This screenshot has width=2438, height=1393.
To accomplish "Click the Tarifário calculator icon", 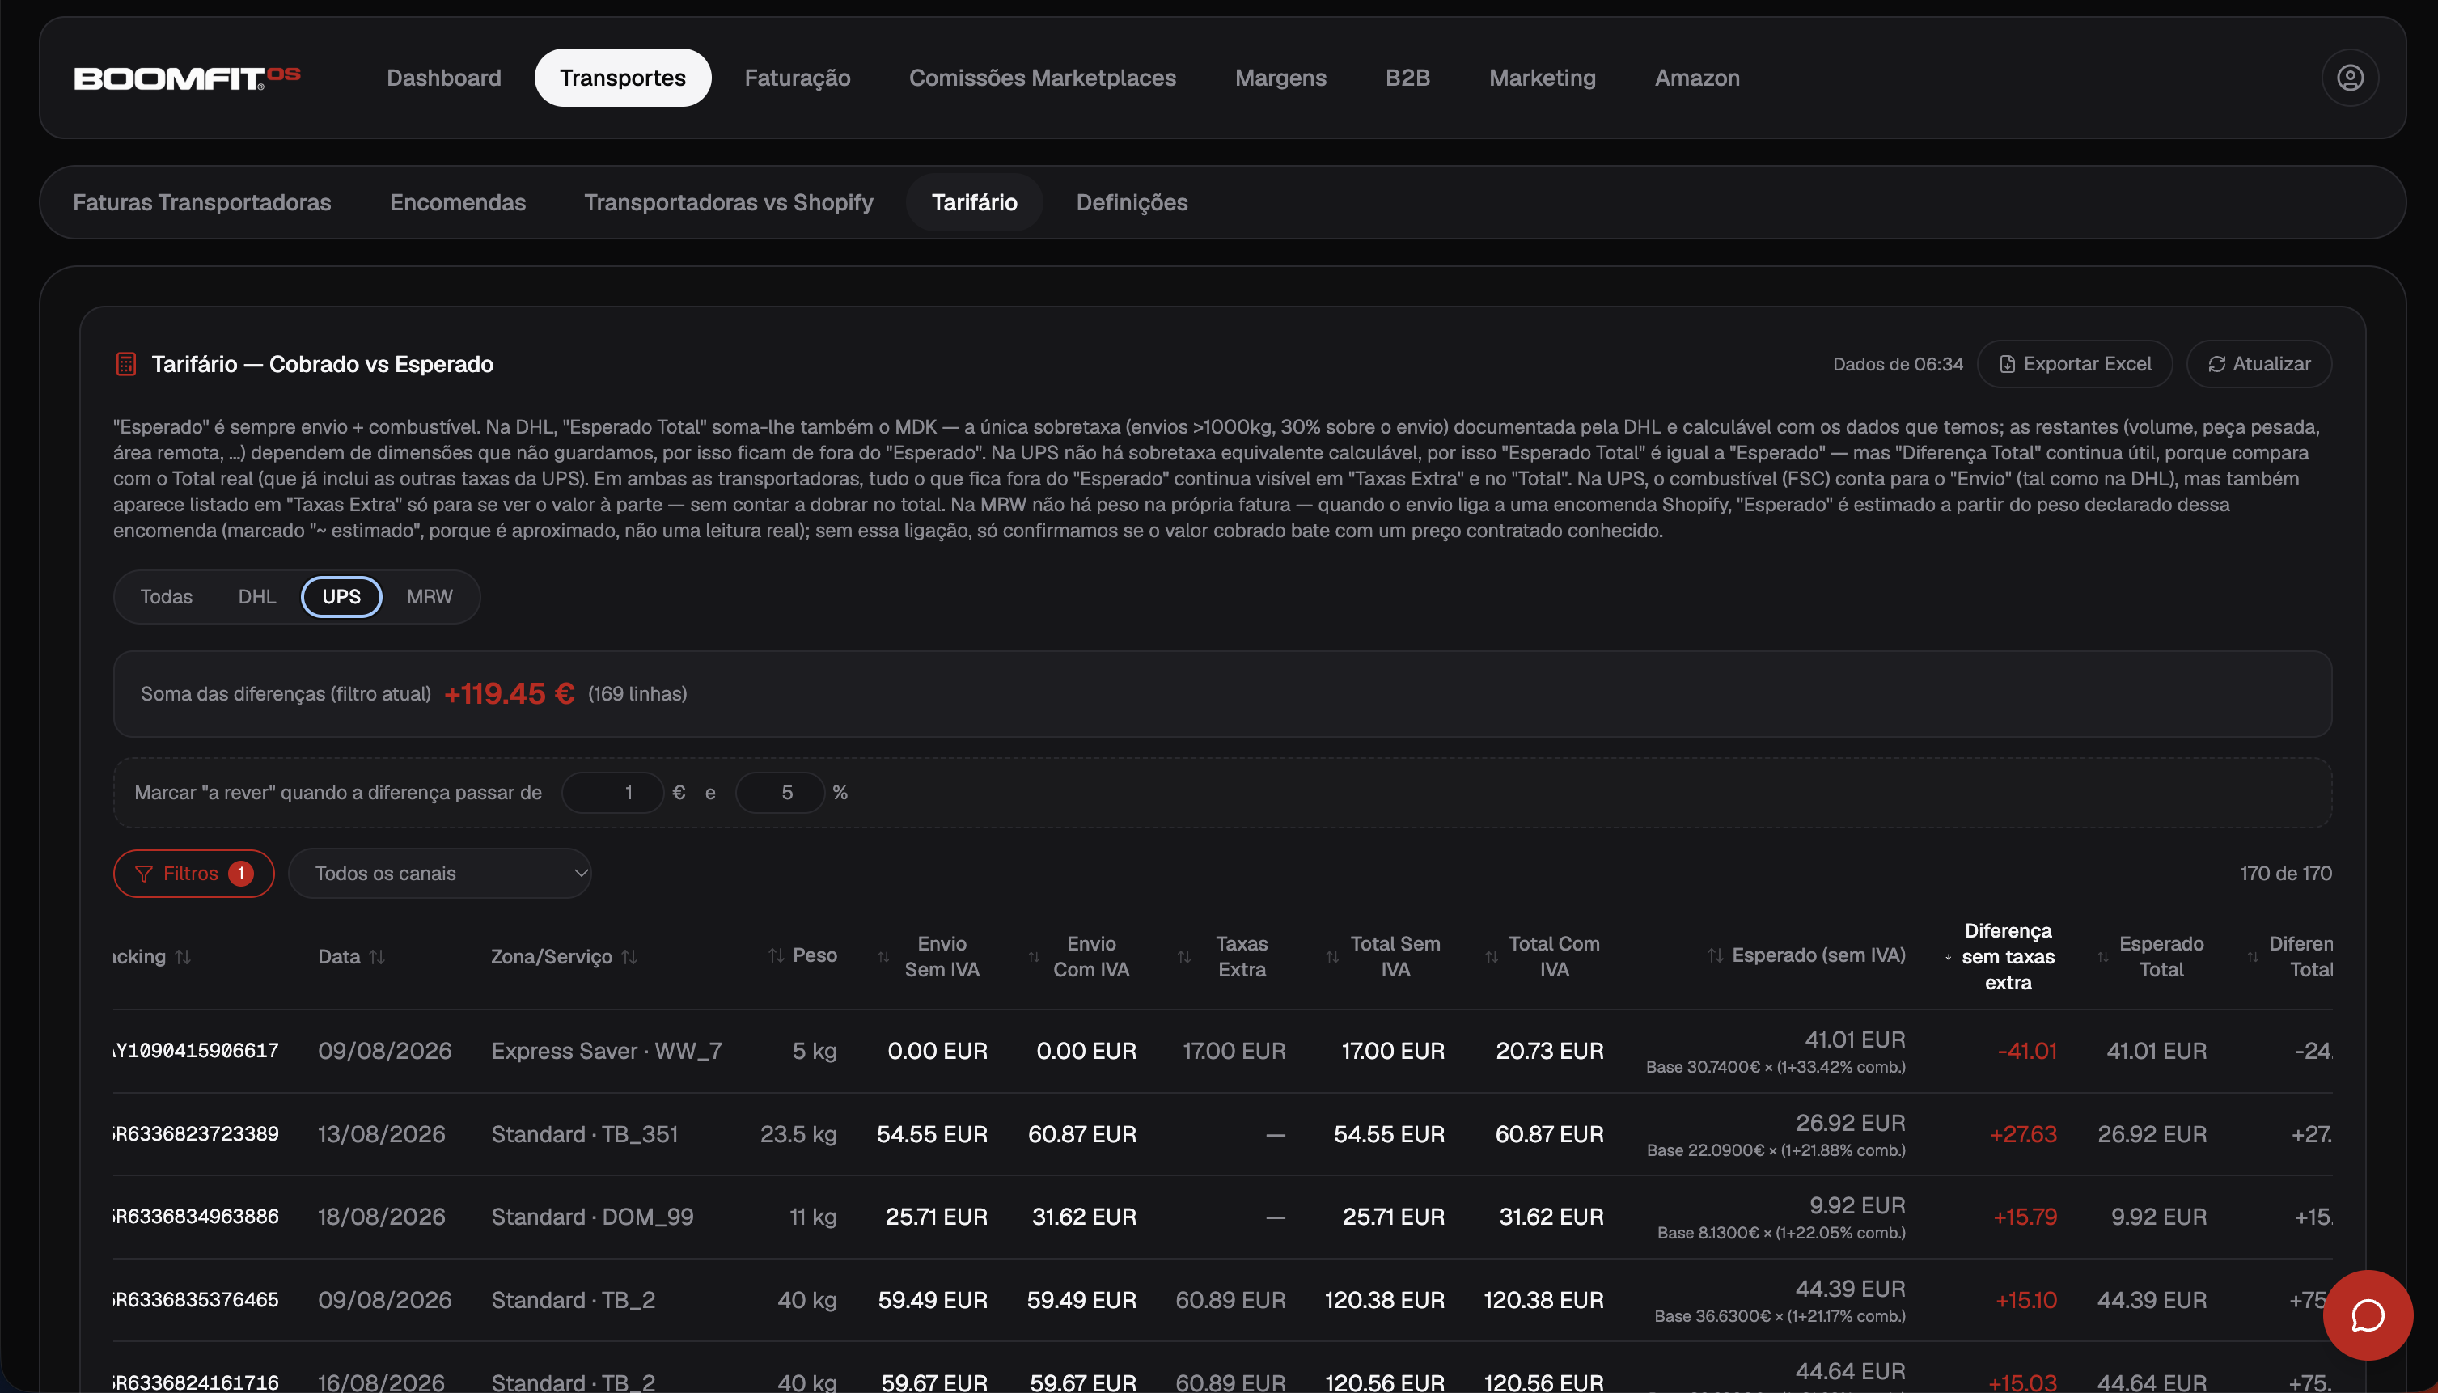I will (126, 363).
